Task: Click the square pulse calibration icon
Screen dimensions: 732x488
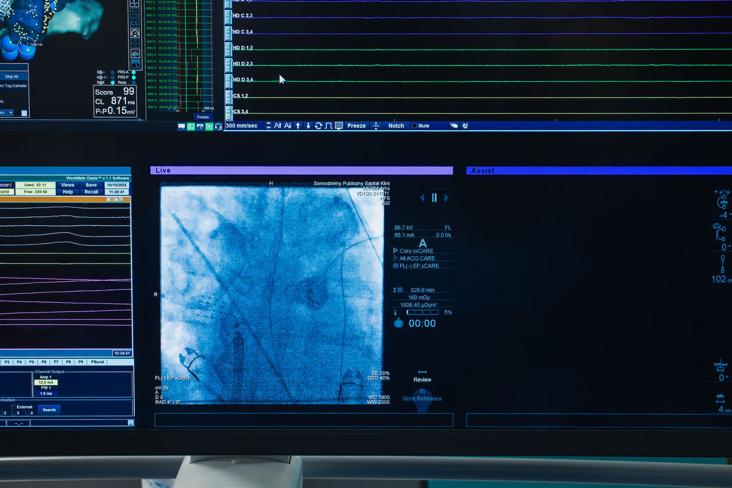Action: (328, 125)
